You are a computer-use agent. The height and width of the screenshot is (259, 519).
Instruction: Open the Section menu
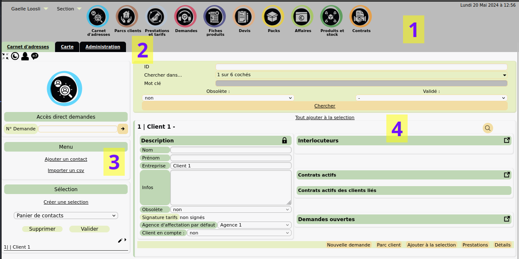tap(68, 8)
